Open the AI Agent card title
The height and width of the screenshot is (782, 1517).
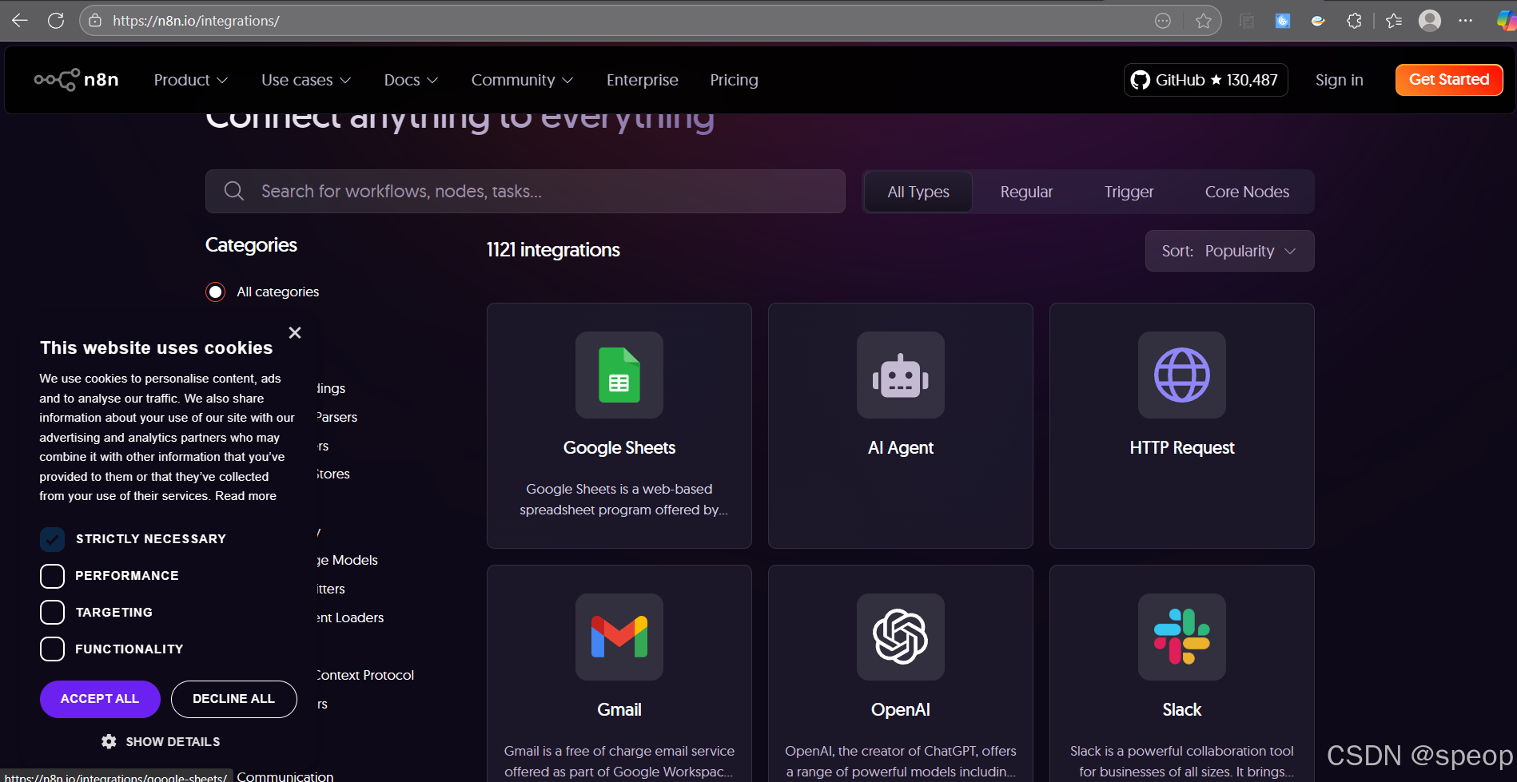pos(901,447)
